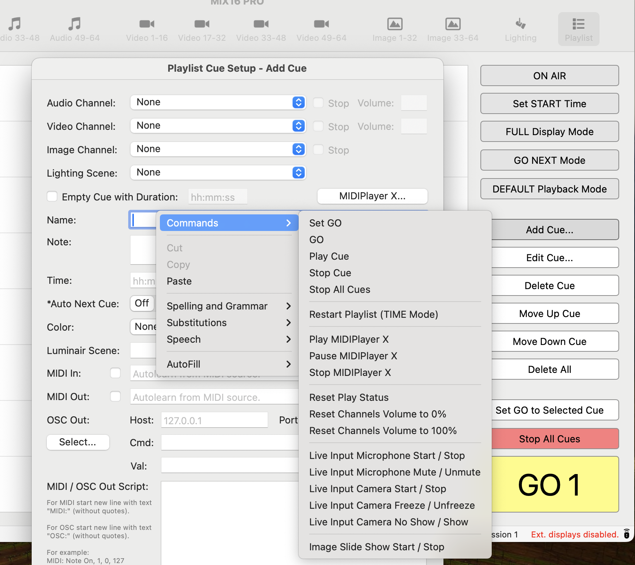Viewport: 635px width, 565px height.
Task: Click the Set START Time button
Action: point(549,104)
